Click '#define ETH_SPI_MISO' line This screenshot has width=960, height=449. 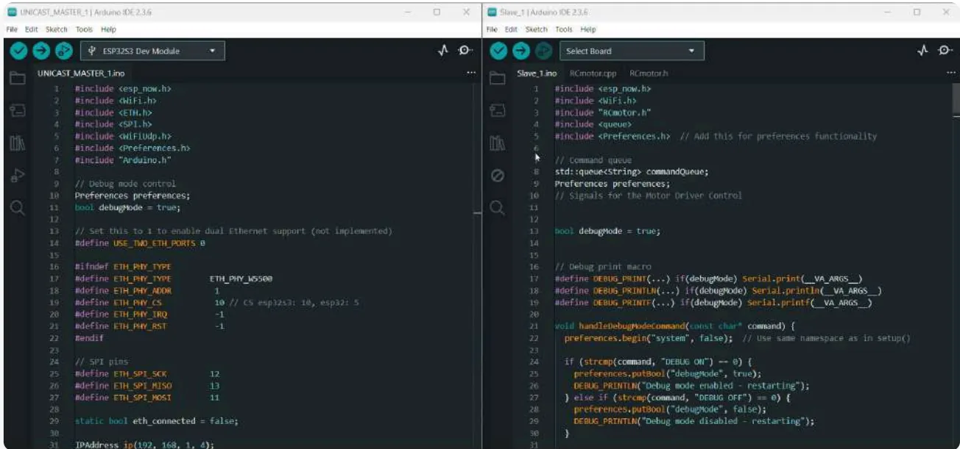click(x=147, y=386)
